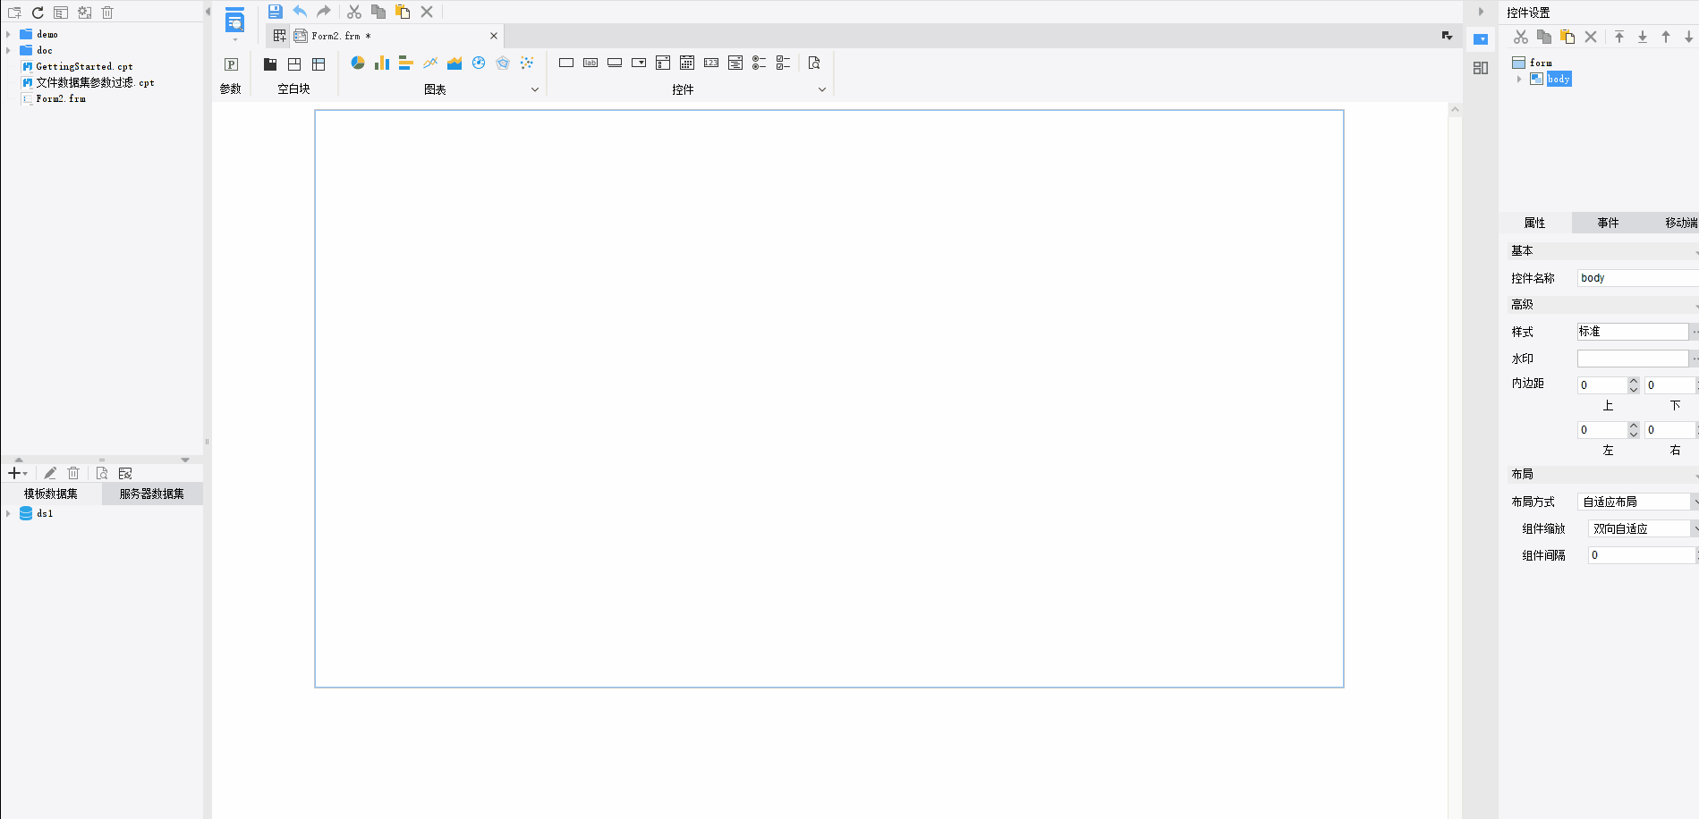Open the layout mode dropdown showing 自适应布局

pyautogui.click(x=1637, y=502)
